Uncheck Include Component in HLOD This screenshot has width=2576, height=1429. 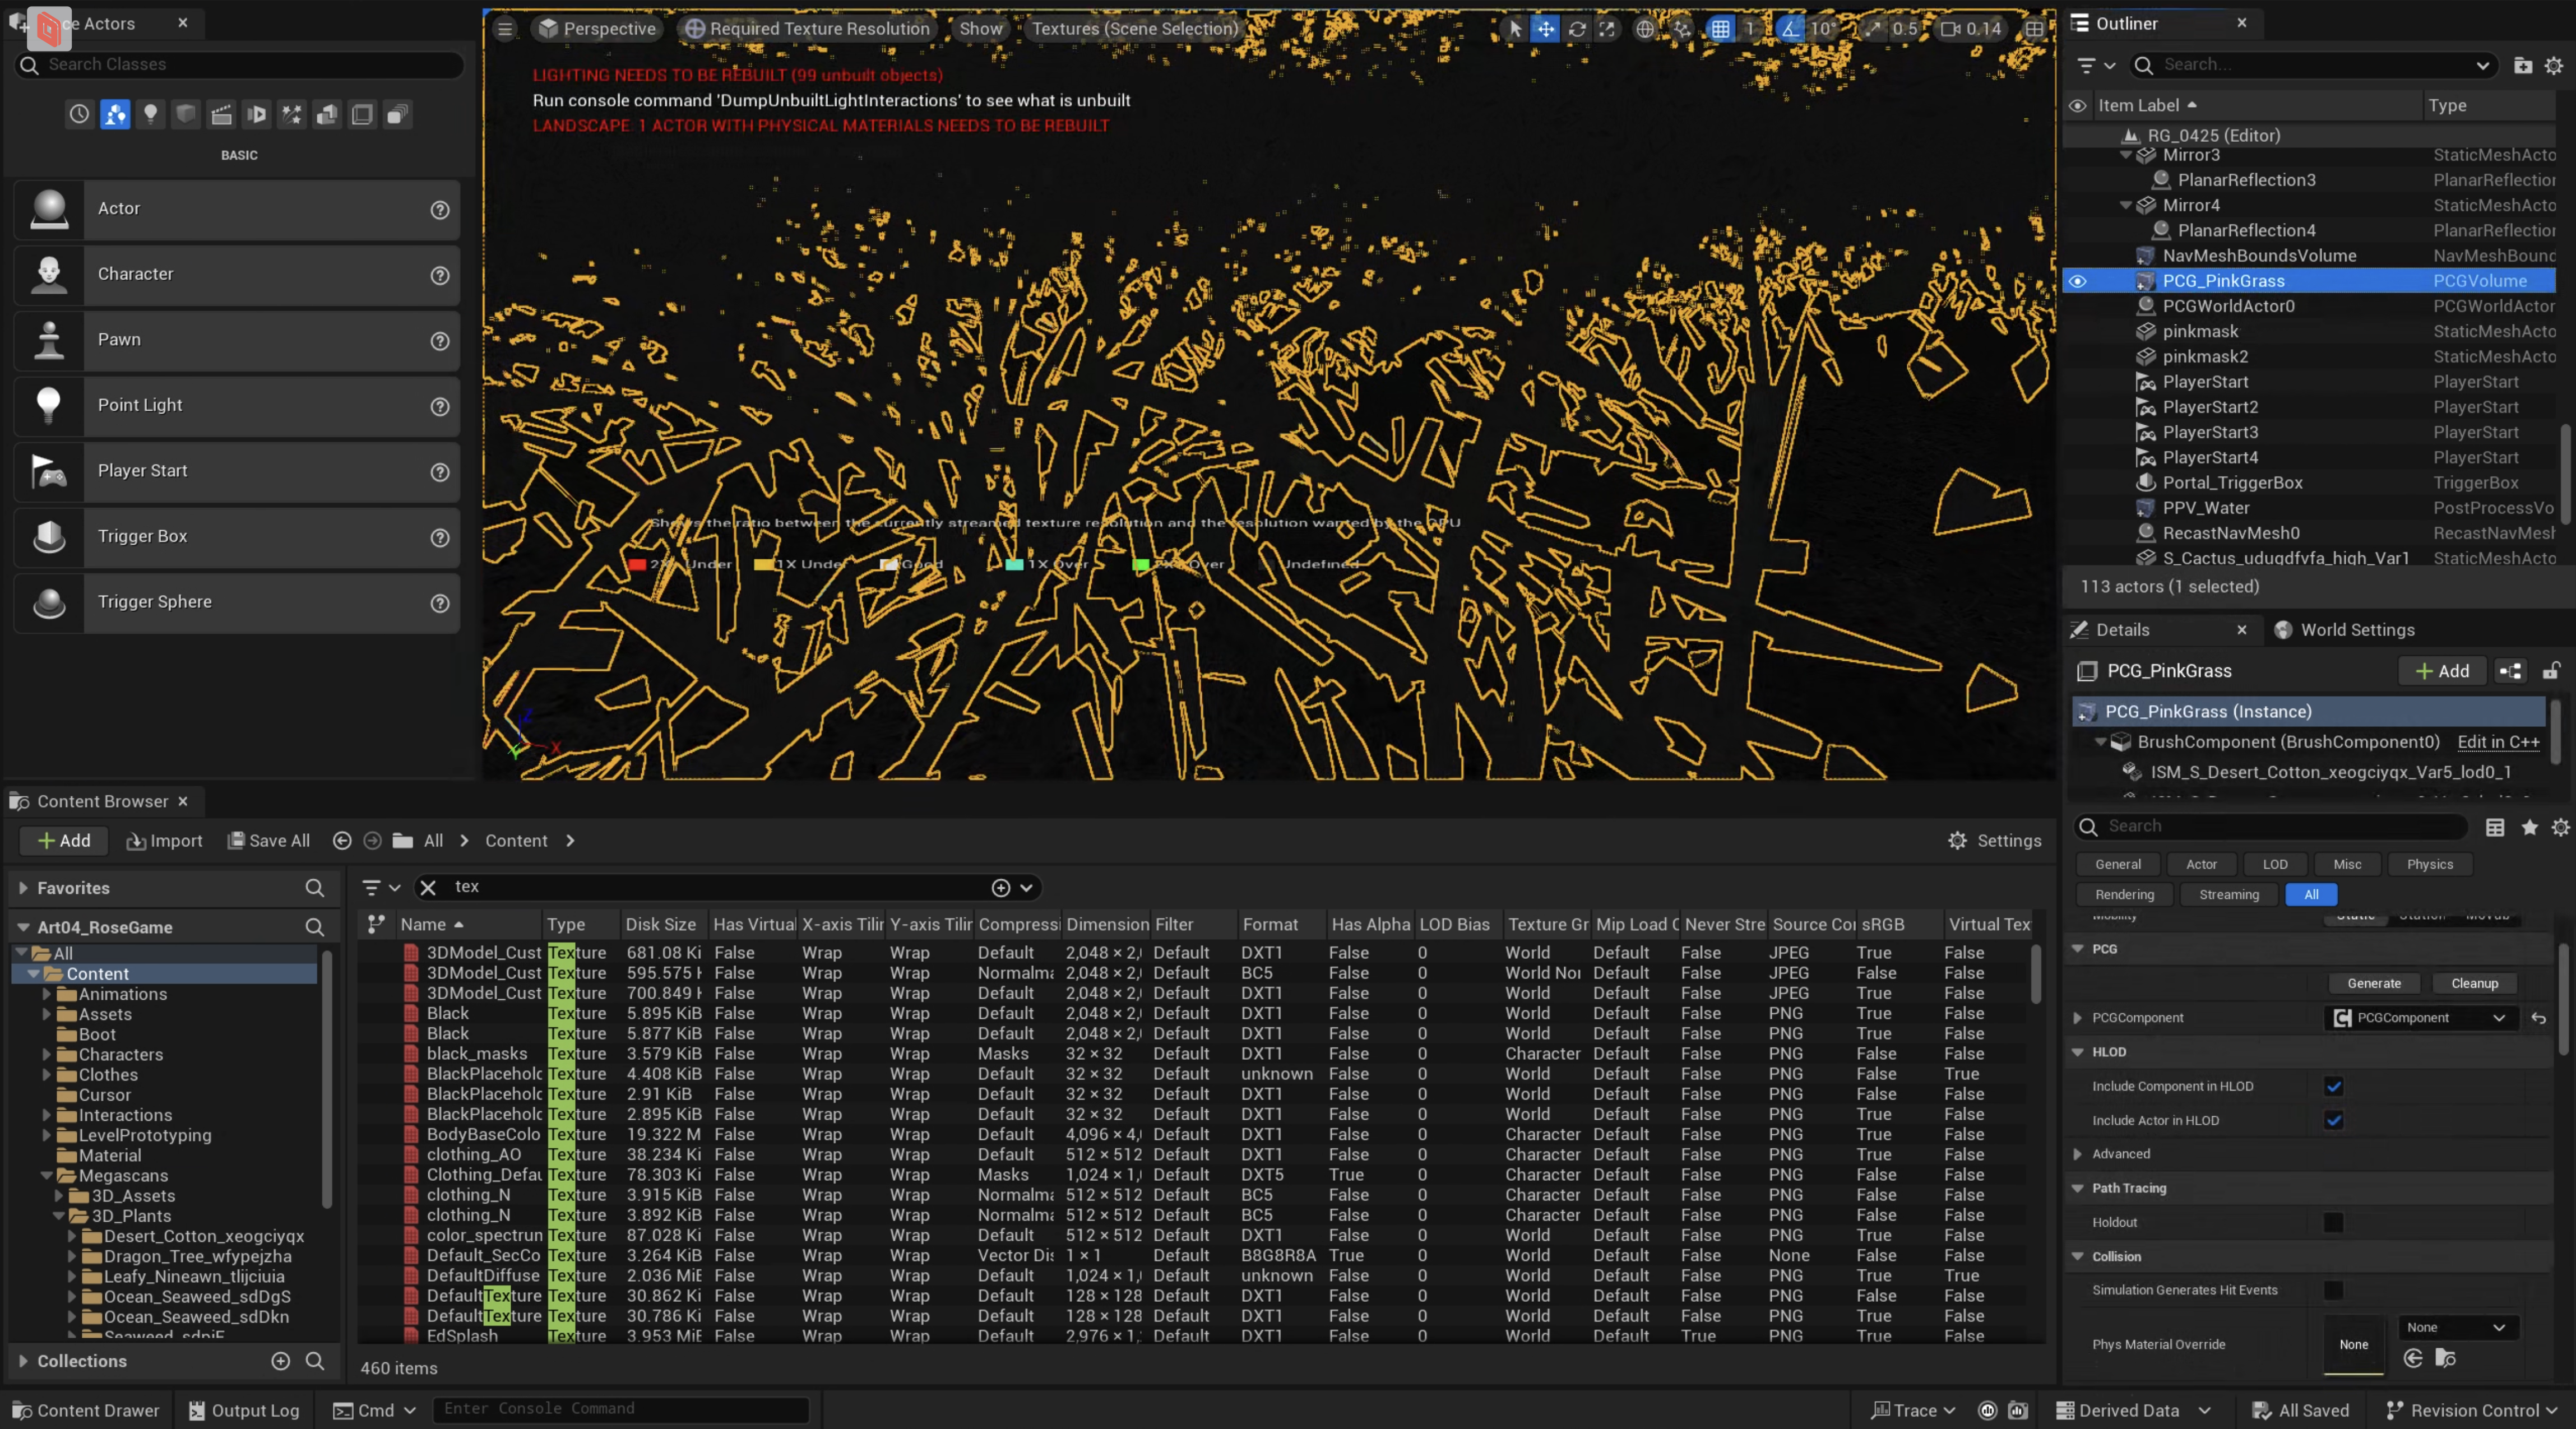[x=2333, y=1086]
